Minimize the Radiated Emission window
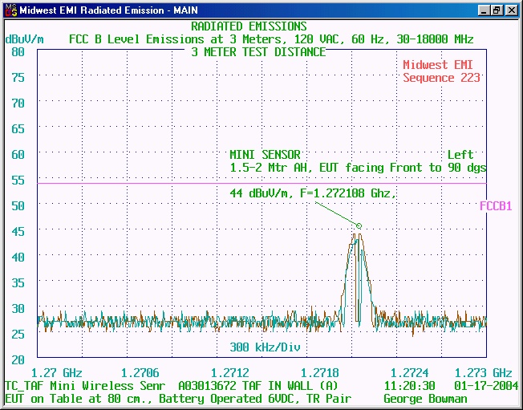Screen dimensions: 523x410 pos(484,10)
